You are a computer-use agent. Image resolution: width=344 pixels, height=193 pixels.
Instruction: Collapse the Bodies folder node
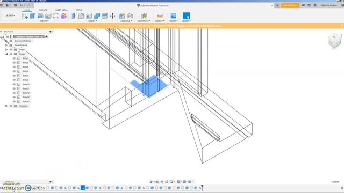pos(6,54)
